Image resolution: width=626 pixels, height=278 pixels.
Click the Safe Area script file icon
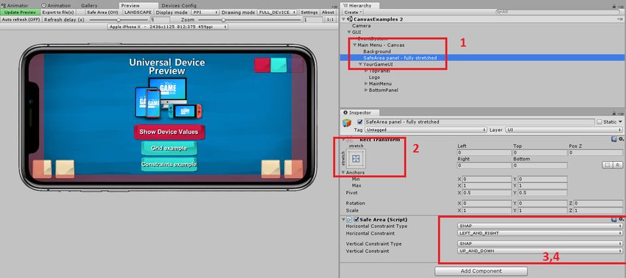point(349,219)
